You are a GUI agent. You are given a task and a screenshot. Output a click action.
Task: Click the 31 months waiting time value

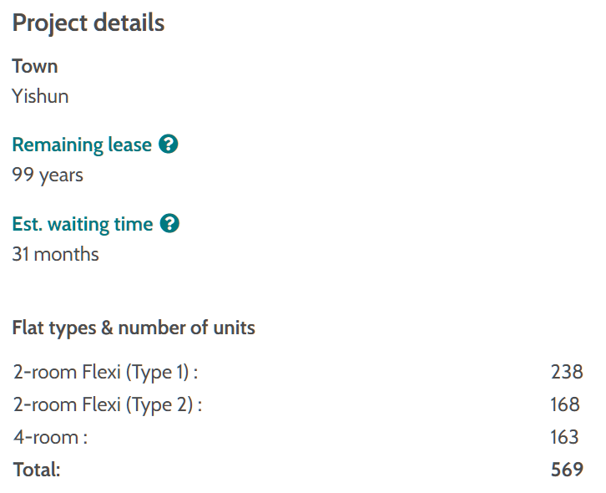pos(55,254)
